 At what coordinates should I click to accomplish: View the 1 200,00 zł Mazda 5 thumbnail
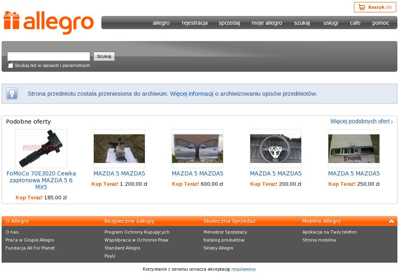point(119,148)
